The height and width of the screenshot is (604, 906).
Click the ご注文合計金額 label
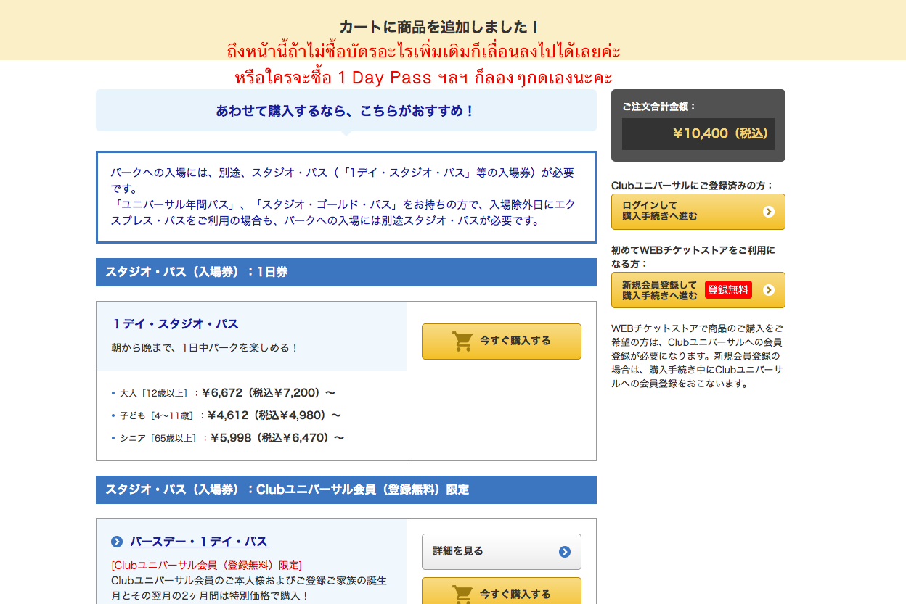coord(659,106)
